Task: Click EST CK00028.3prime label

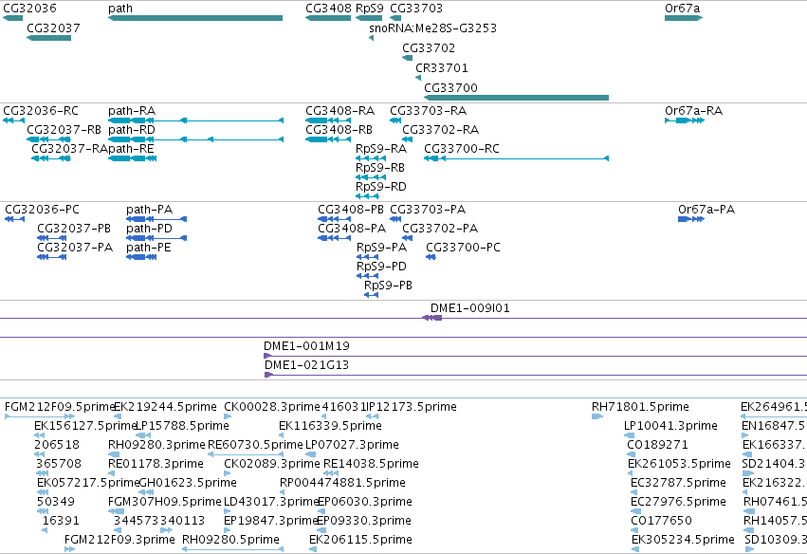Action: pos(272,407)
